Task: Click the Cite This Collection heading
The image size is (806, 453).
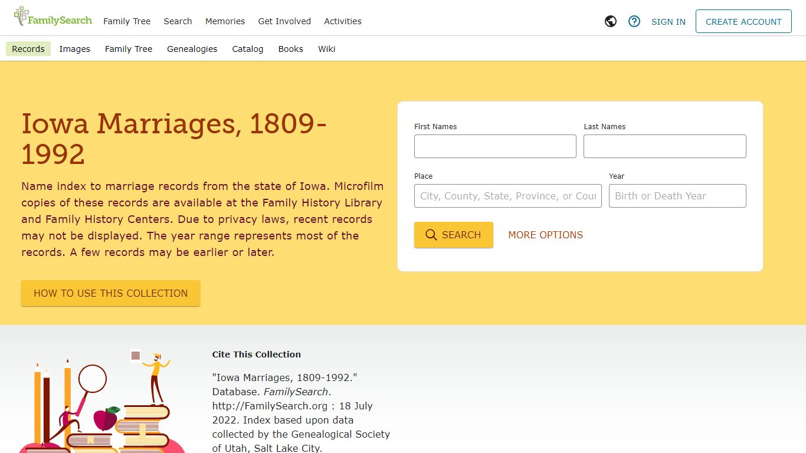Action: tap(257, 354)
